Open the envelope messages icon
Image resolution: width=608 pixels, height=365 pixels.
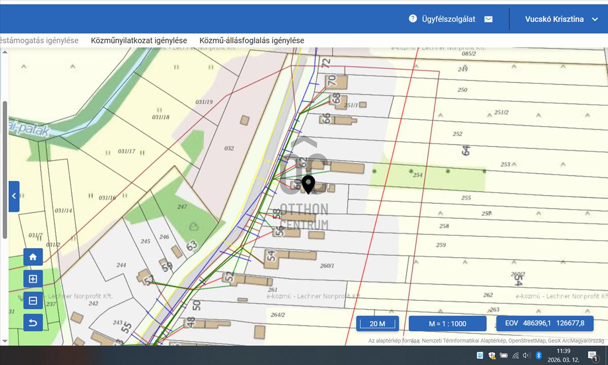tap(488, 19)
